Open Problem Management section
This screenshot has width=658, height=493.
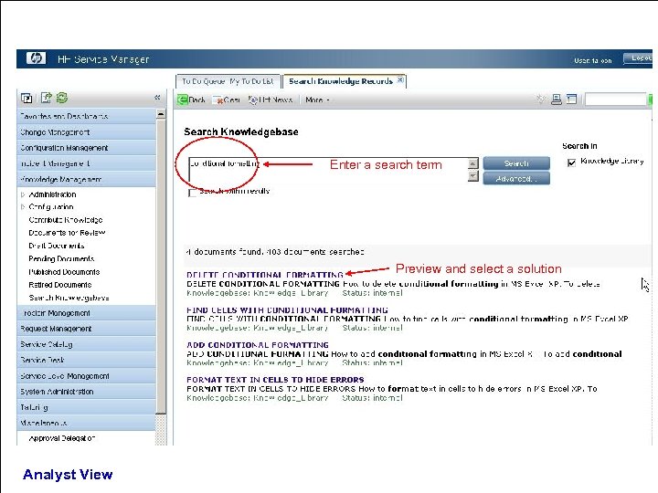pyautogui.click(x=87, y=313)
